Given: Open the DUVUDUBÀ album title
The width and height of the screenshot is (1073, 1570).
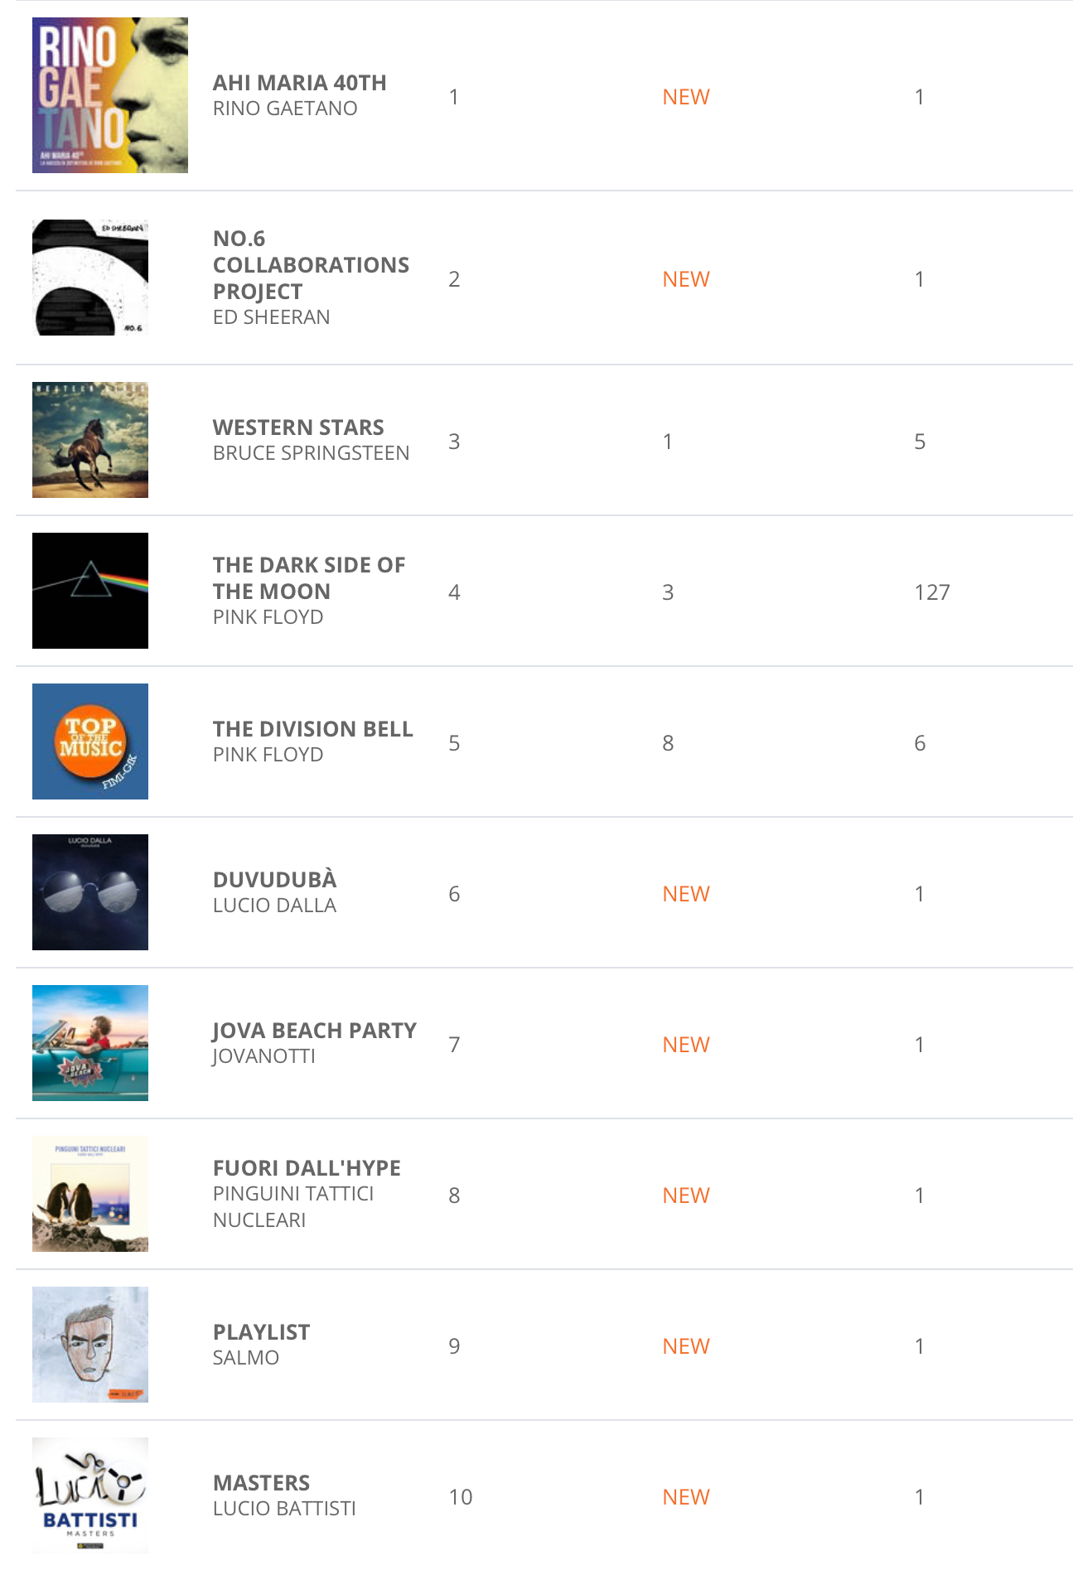Looking at the screenshot, I should (274, 880).
